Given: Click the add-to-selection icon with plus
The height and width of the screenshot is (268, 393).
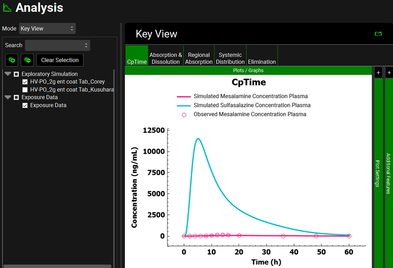Looking at the screenshot, I should (x=11, y=60).
